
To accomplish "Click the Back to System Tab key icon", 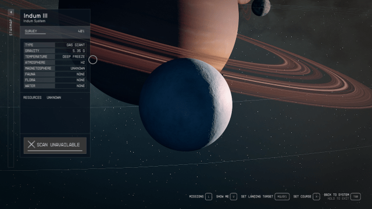I will tap(355, 196).
